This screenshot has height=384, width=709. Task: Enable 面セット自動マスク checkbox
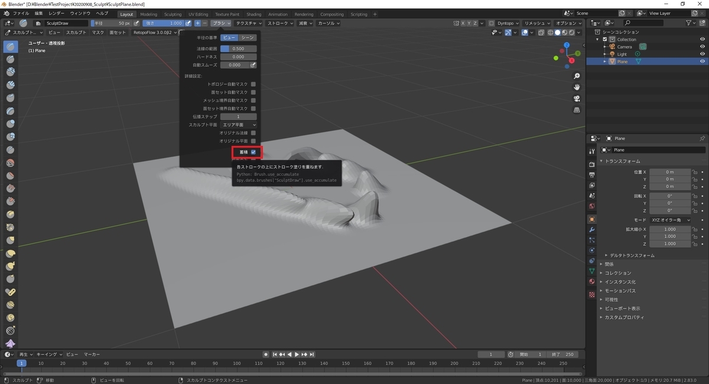[x=253, y=92]
